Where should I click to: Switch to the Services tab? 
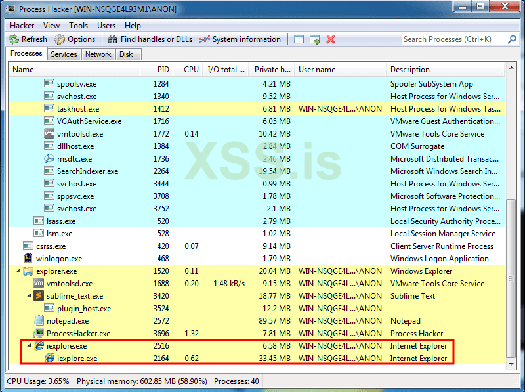(x=64, y=54)
